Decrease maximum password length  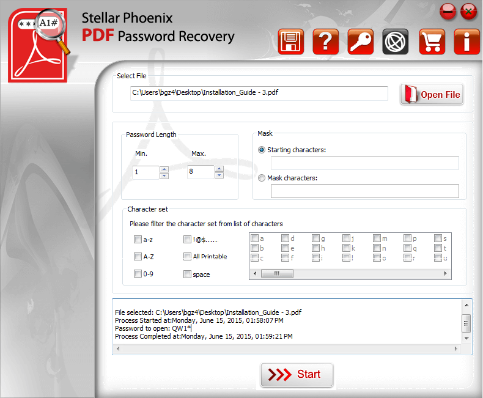(219, 175)
